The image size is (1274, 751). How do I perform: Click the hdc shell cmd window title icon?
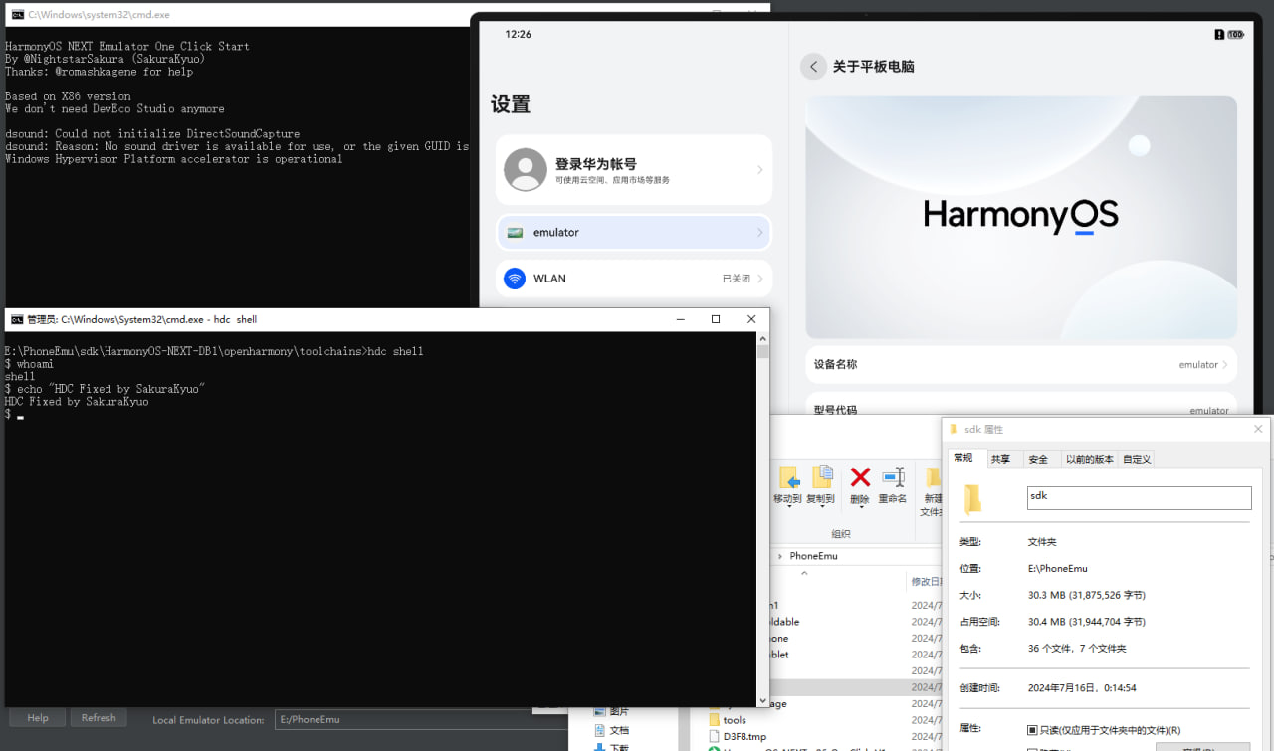17,319
